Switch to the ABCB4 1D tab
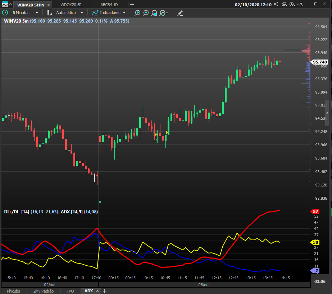The image size is (332, 294). [109, 5]
